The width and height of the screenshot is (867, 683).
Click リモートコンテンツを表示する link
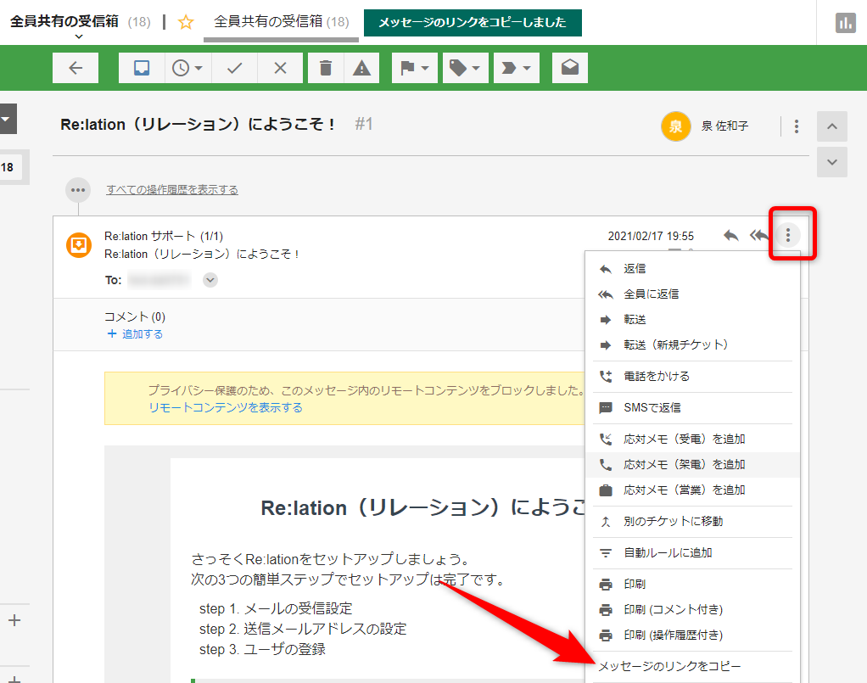pos(226,407)
